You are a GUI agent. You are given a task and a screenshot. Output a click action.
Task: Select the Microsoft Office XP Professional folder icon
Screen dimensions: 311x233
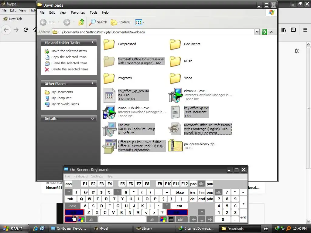[x=109, y=61]
